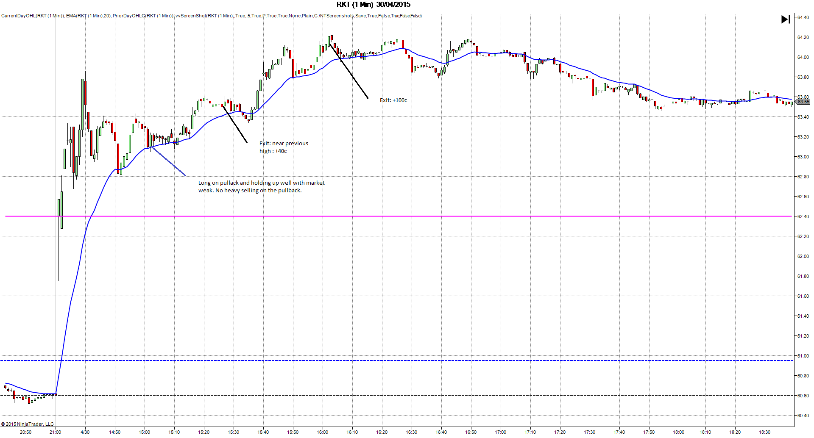The height and width of the screenshot is (438, 814).
Task: Click the © 2015 NinjaTrader, LLC copyright text
Action: pyautogui.click(x=28, y=424)
